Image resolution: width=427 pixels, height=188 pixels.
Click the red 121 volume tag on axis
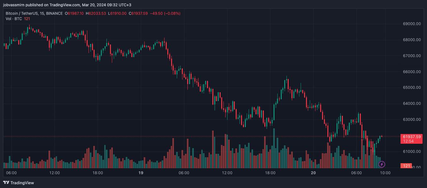click(407, 166)
